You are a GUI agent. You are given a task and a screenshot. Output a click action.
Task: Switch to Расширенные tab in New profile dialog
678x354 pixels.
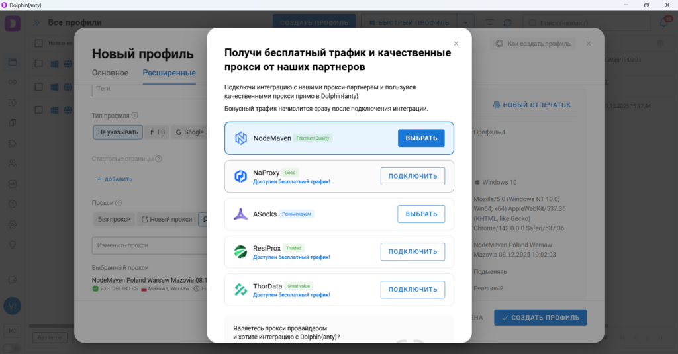169,73
